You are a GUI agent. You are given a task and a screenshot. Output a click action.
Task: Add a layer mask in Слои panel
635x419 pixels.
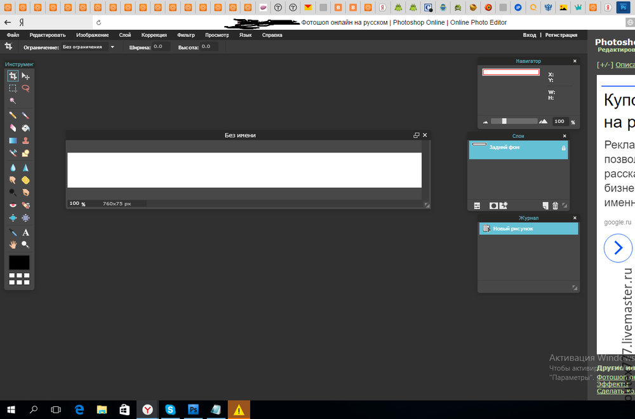coord(493,206)
